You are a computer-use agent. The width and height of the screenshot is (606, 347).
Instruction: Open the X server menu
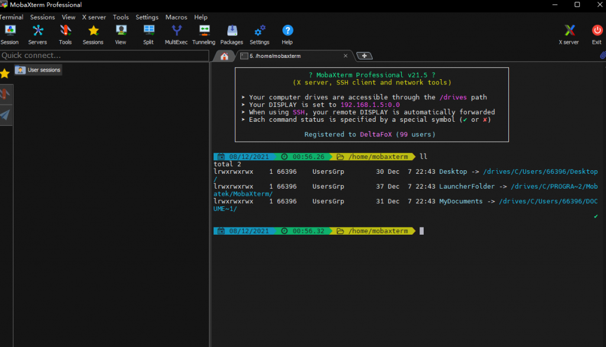pos(94,17)
